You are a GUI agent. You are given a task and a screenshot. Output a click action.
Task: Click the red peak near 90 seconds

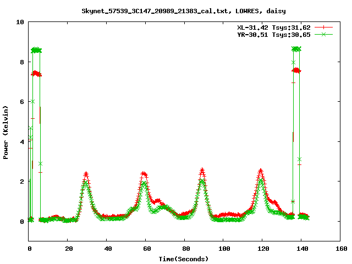202,169
